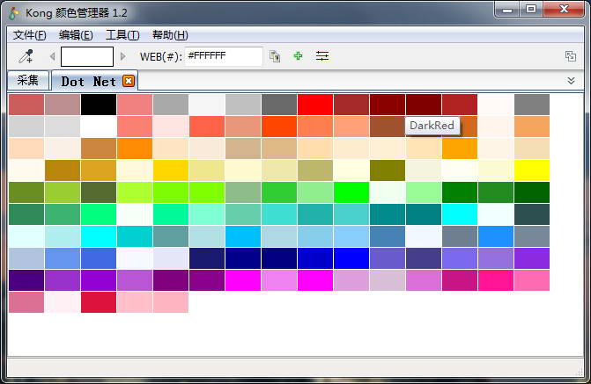Choose the crimson red swatch in last row
This screenshot has height=384, width=591.
coord(99,302)
